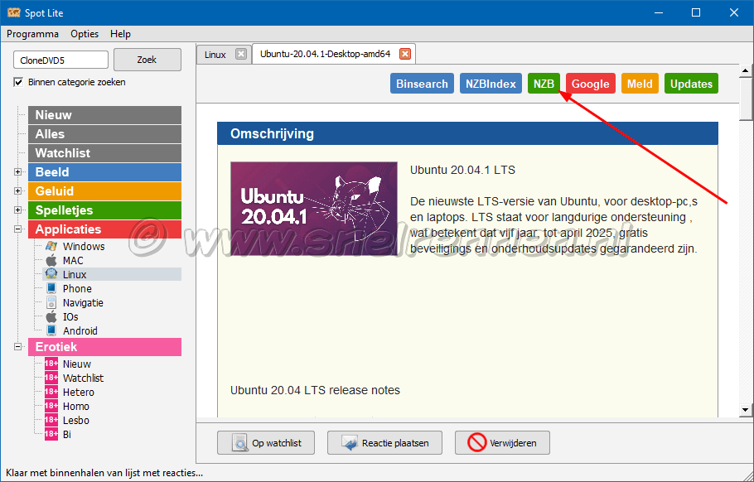Screen dimensions: 754x482
Task: Select the Geluid category
Action: (105, 190)
